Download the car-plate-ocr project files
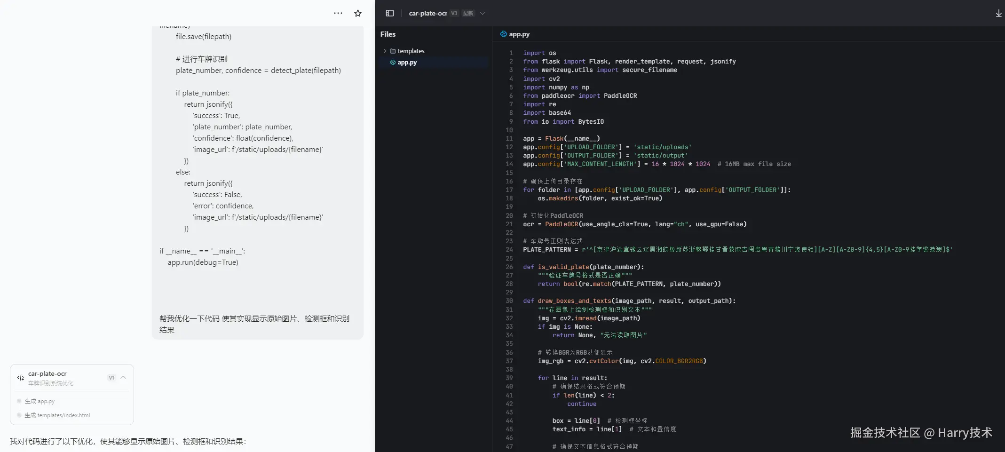 (998, 14)
